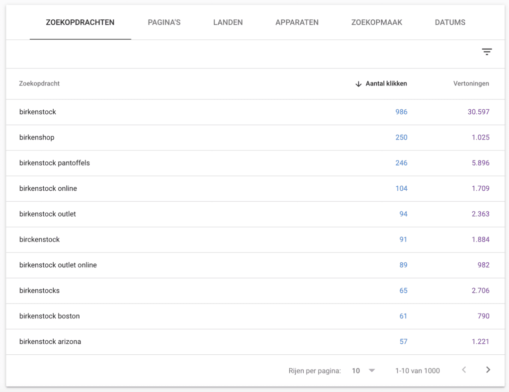Open the filter rows icon

point(487,52)
